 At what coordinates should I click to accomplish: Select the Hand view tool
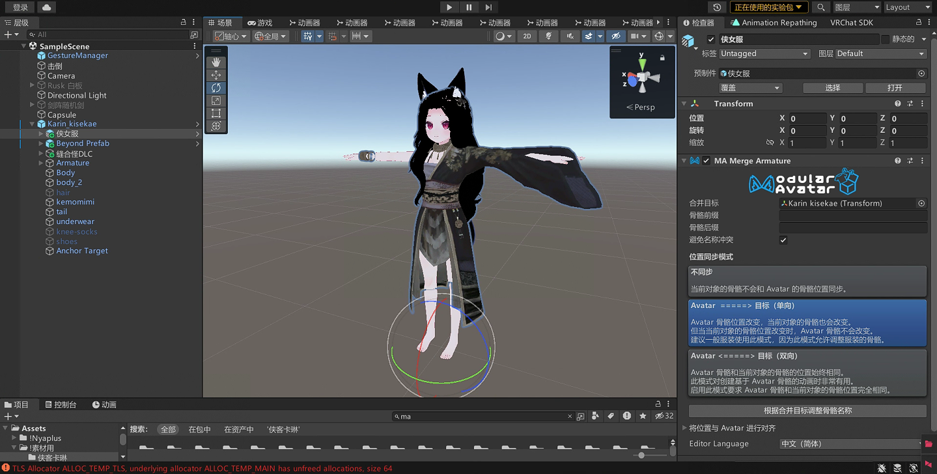point(216,63)
